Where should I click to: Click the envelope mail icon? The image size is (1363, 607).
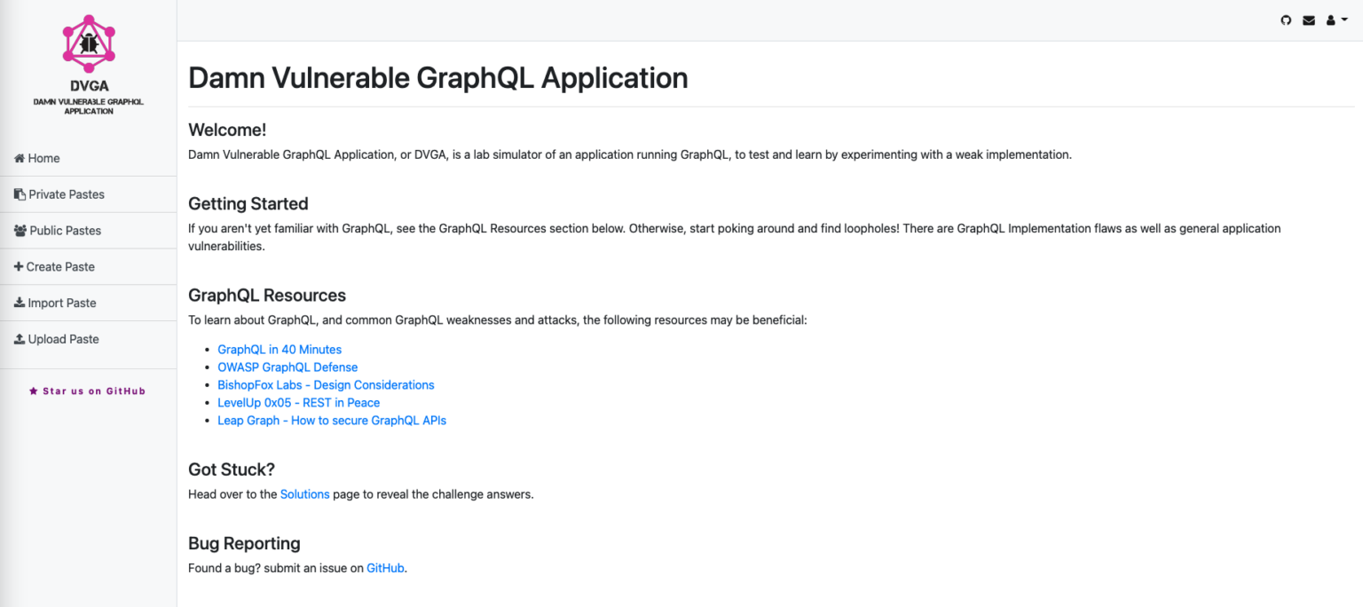(1309, 20)
